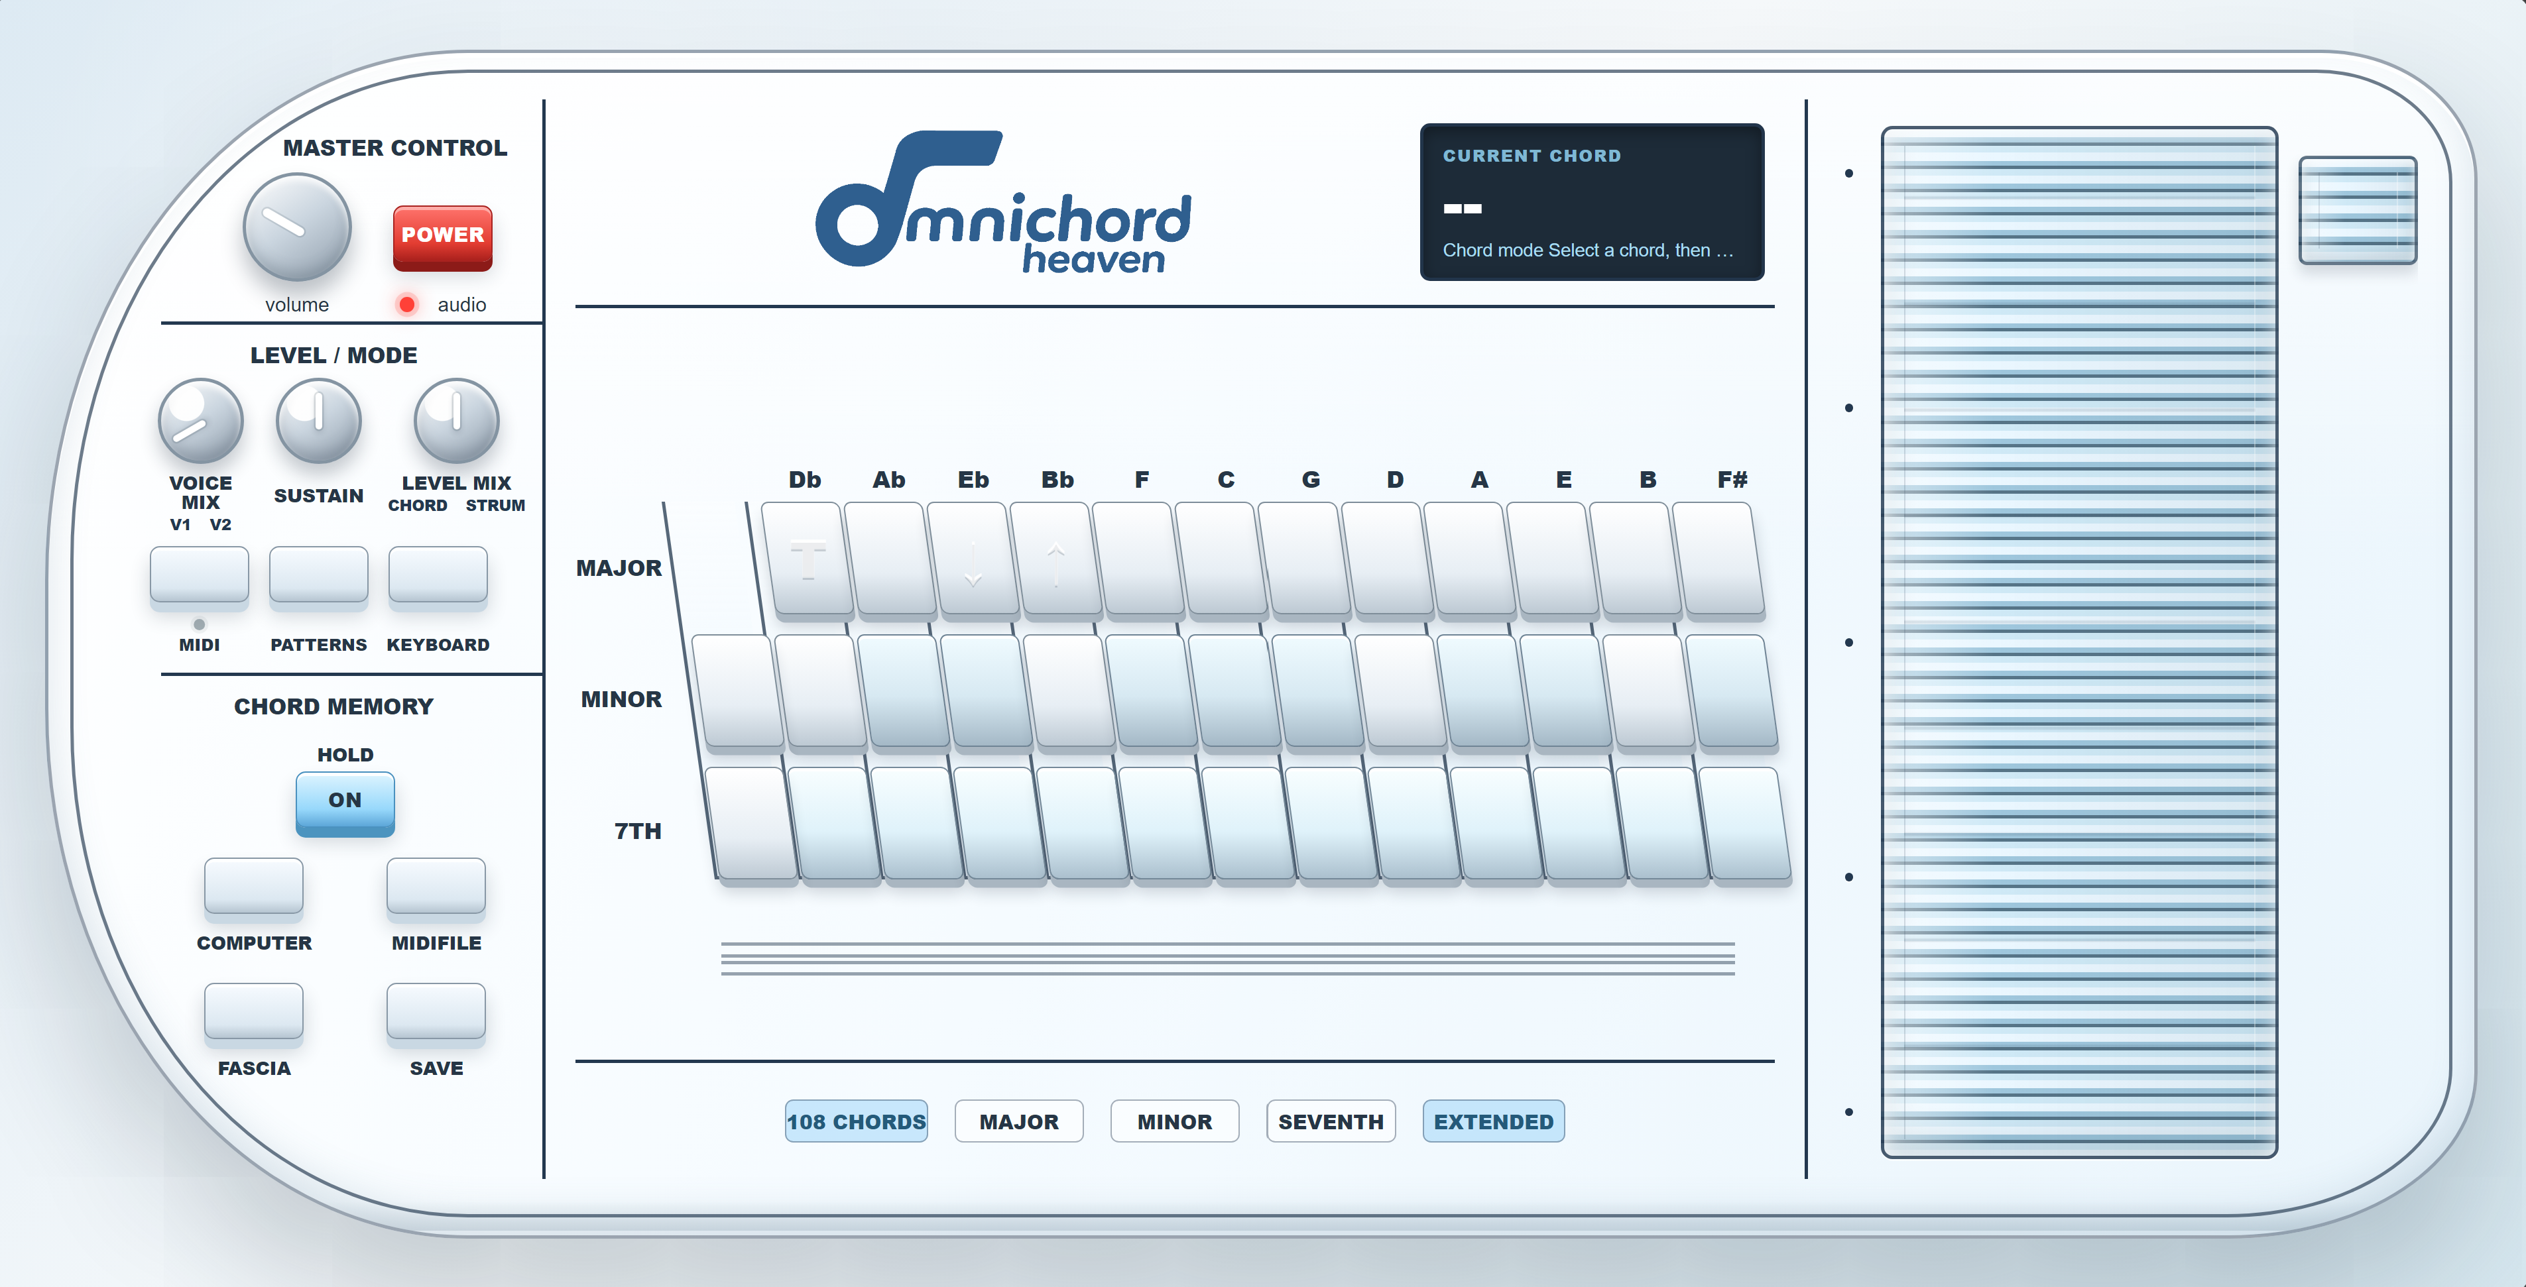Viewport: 2526px width, 1287px height.
Task: Play the E major chord key
Action: pyautogui.click(x=1554, y=561)
